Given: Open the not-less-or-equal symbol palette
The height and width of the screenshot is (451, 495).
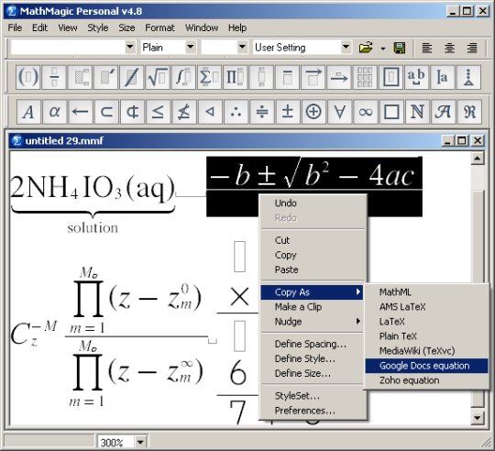Looking at the screenshot, I should 184,112.
